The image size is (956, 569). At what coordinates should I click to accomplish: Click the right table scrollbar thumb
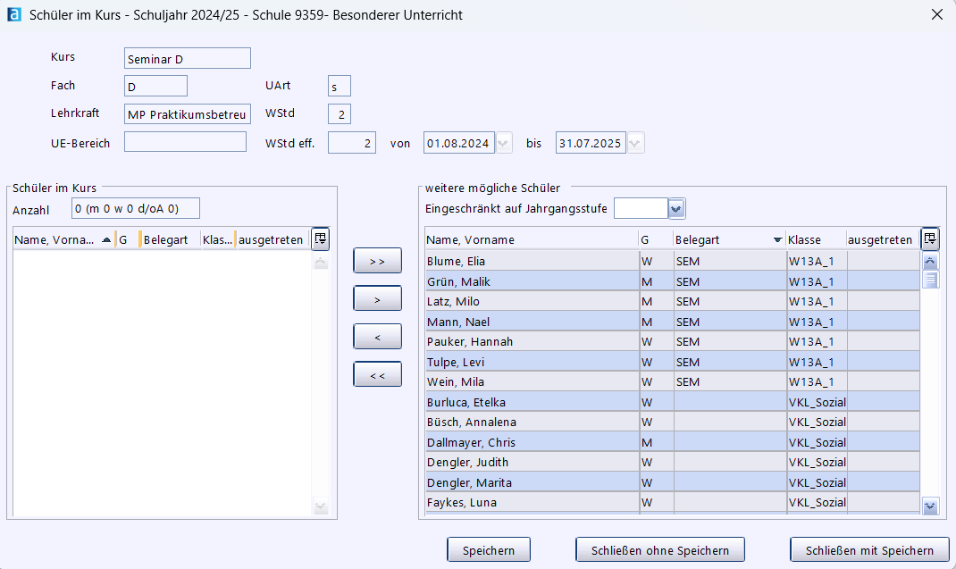(930, 280)
